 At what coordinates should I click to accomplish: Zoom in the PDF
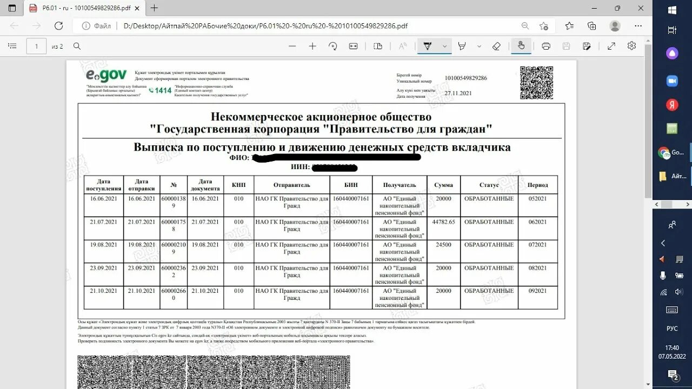312,46
